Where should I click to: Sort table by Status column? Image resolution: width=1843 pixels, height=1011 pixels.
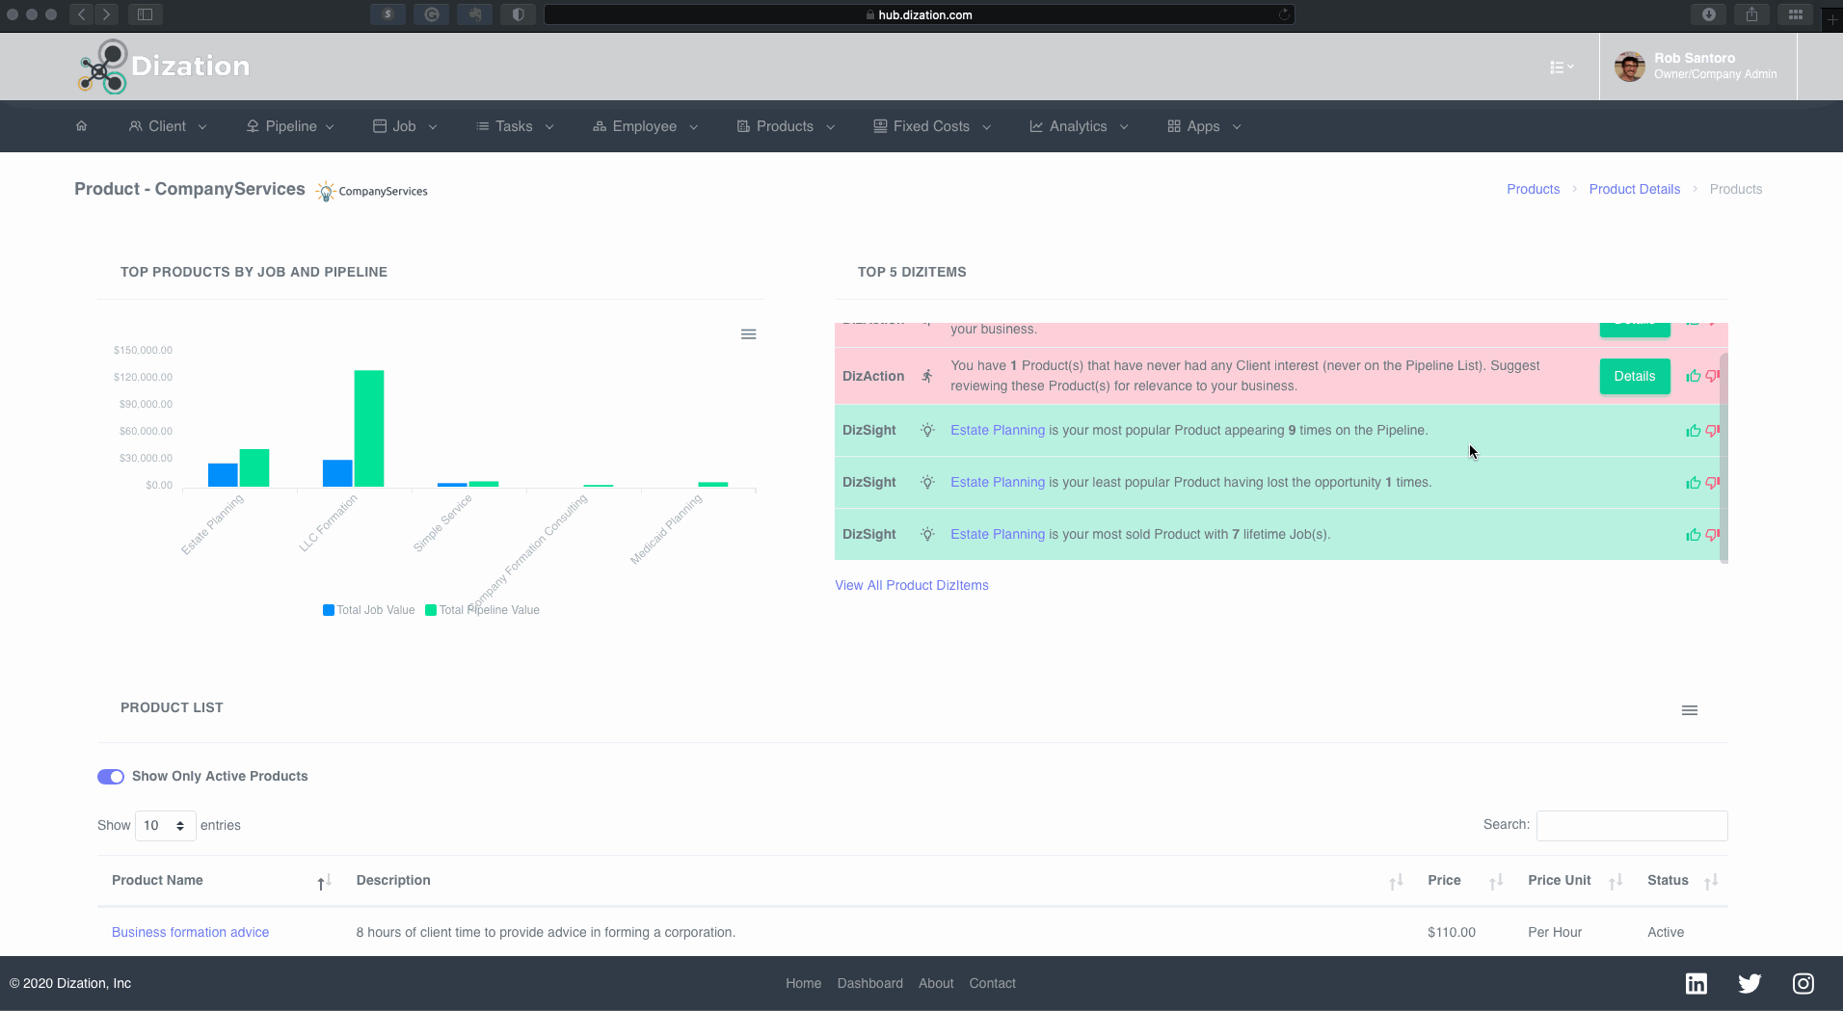pyautogui.click(x=1681, y=881)
